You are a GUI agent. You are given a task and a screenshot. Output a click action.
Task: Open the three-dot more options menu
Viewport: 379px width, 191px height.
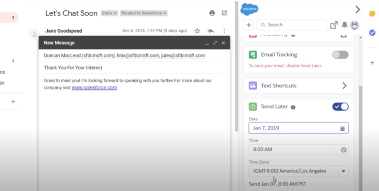click(x=224, y=31)
